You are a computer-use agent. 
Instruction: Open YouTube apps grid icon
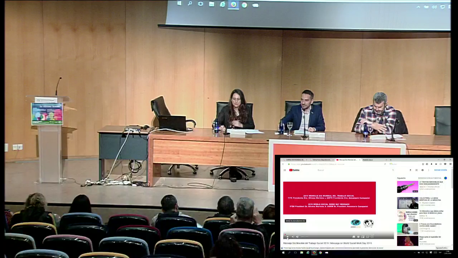tap(416, 170)
